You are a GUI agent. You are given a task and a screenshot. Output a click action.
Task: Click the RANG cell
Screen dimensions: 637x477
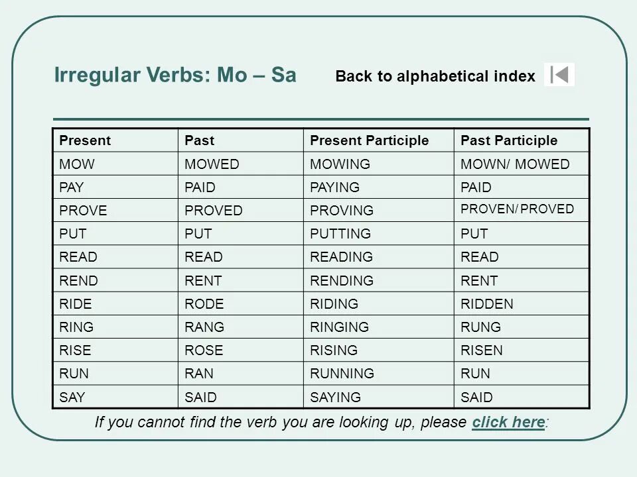tap(241, 327)
